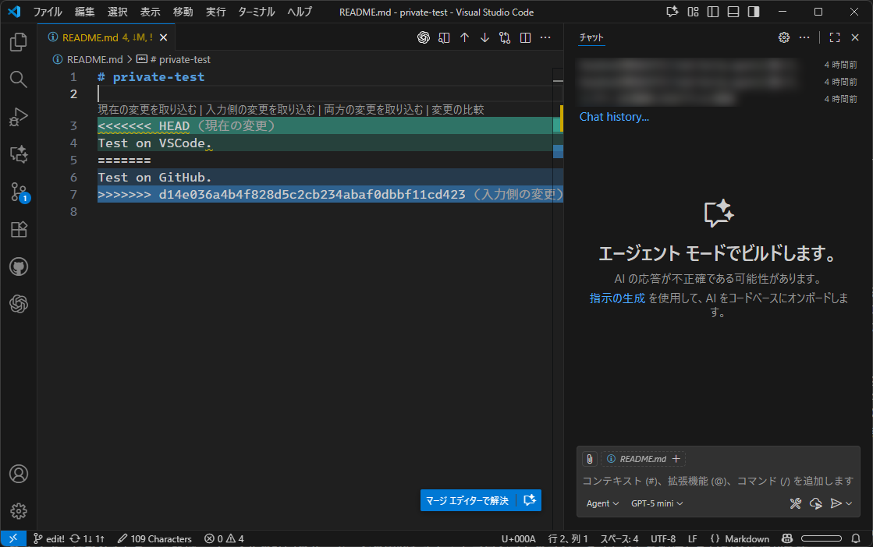The height and width of the screenshot is (547, 873).
Task: Open the GPT-5 mini model picker
Action: [x=656, y=503]
